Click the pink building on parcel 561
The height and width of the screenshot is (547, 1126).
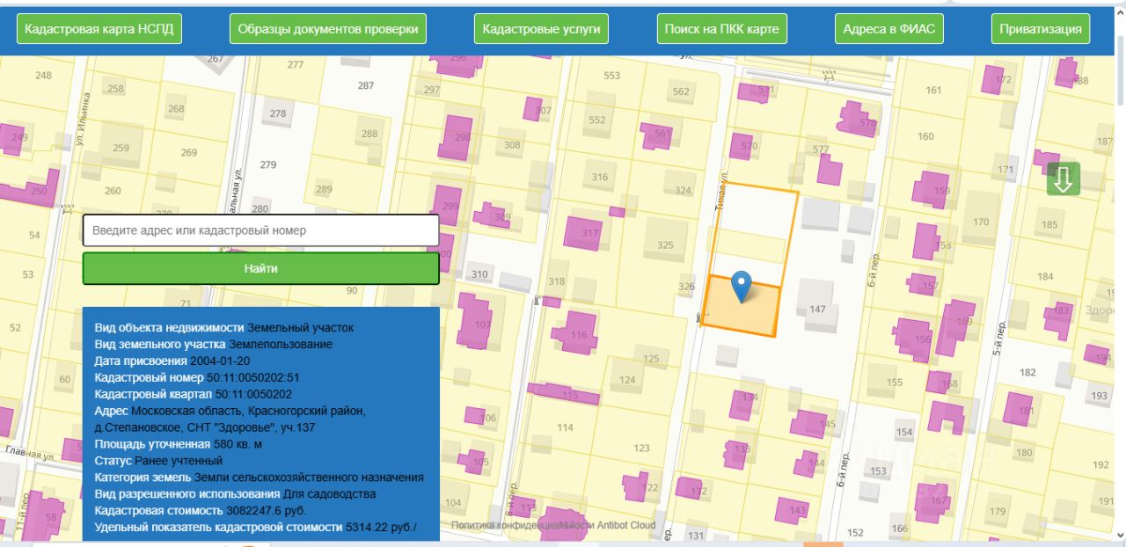(x=656, y=135)
